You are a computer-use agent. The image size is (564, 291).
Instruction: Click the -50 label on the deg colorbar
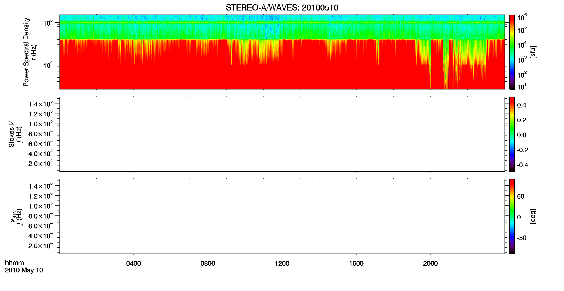521,238
